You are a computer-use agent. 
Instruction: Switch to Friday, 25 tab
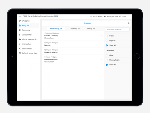point(91,29)
